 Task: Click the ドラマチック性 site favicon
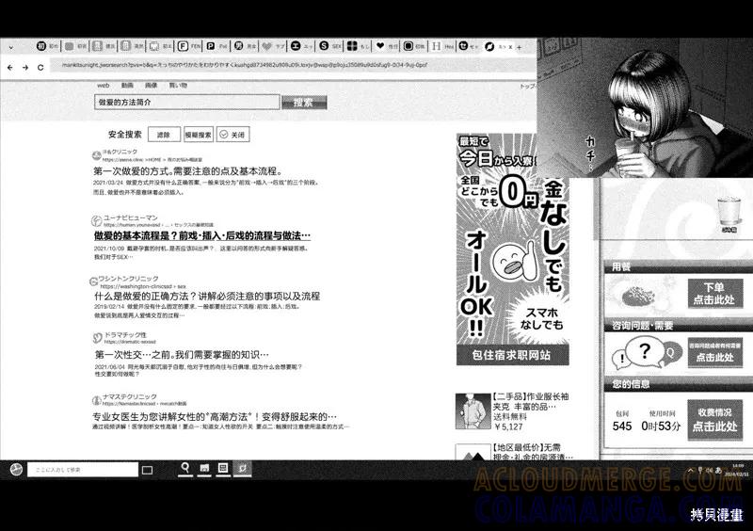pos(98,338)
